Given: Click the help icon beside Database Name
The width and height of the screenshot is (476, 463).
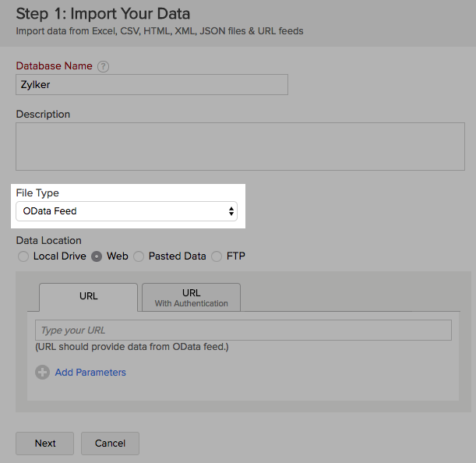Looking at the screenshot, I should [x=104, y=67].
